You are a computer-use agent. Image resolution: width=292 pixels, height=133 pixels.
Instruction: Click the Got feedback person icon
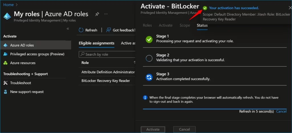point(108,30)
